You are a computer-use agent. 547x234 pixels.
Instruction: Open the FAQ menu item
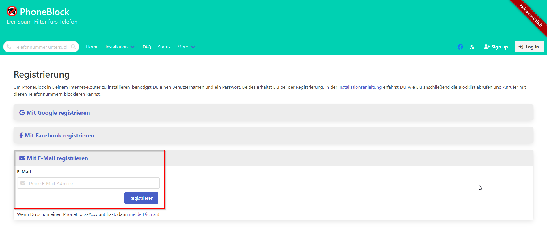pyautogui.click(x=147, y=47)
